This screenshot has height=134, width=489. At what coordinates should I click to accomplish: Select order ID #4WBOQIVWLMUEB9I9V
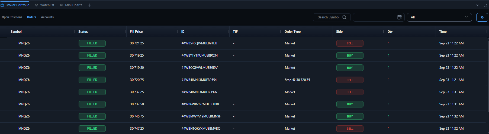(200, 68)
